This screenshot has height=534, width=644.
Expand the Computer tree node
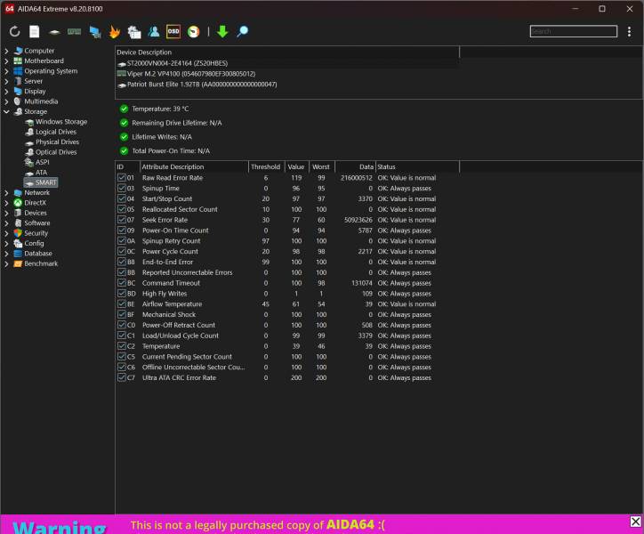pyautogui.click(x=6, y=51)
